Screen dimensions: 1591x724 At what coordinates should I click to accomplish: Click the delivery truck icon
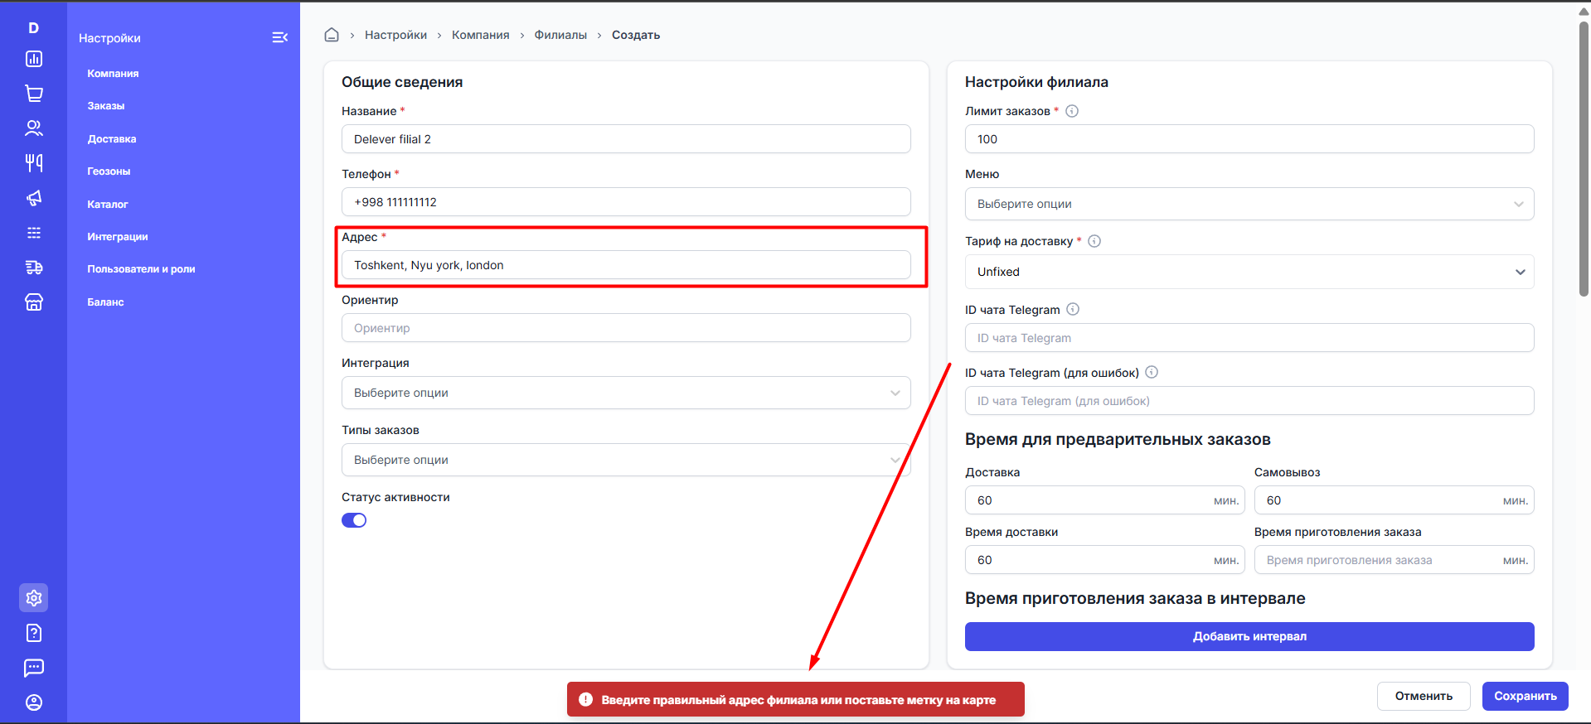[x=34, y=268]
